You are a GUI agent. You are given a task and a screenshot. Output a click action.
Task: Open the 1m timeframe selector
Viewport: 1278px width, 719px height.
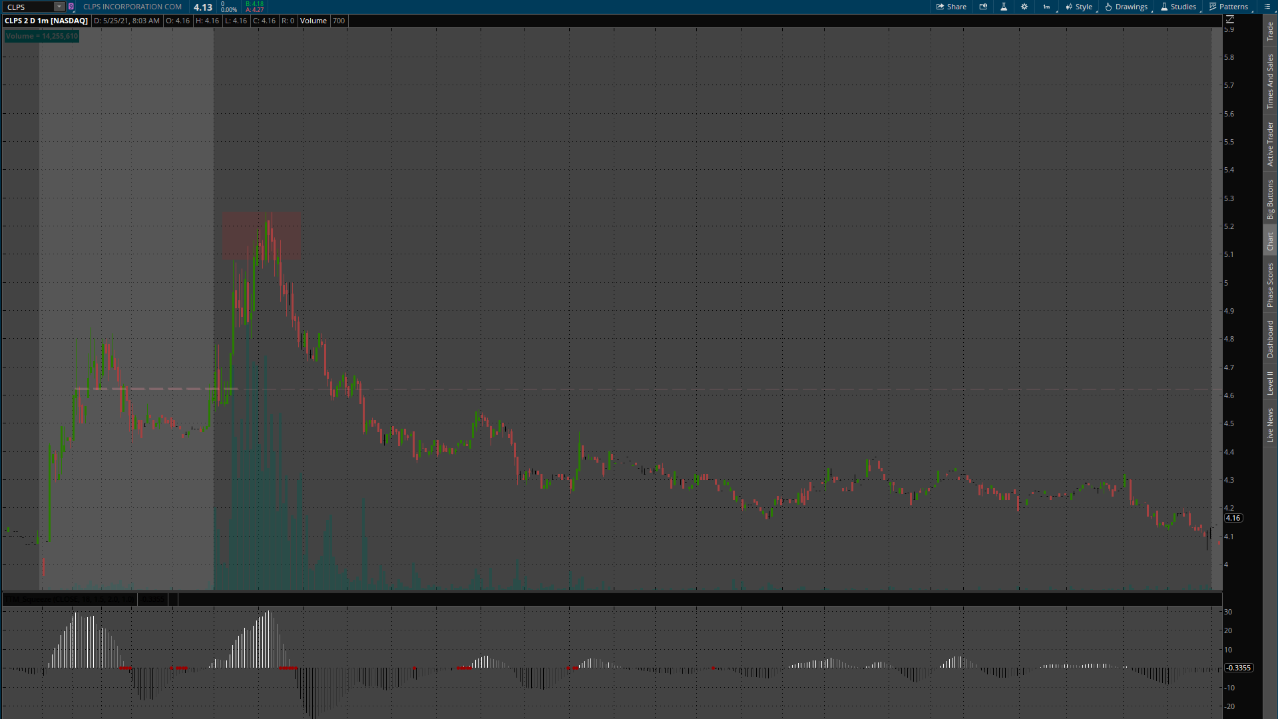[x=1047, y=7]
